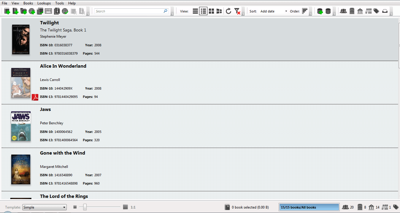
Task: Click the Jaws book cover thumbnail
Action: (x=21, y=126)
